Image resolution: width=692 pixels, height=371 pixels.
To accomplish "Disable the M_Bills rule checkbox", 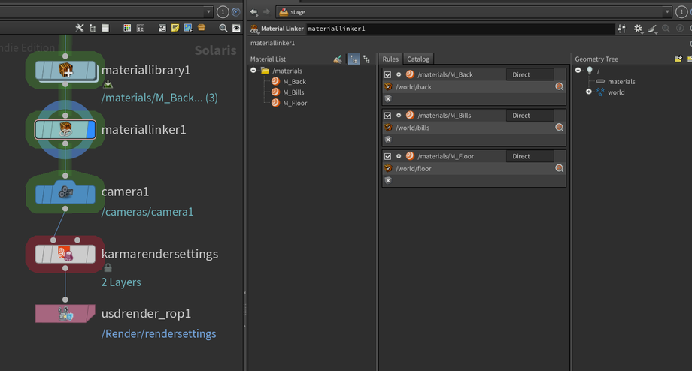I will pos(388,116).
